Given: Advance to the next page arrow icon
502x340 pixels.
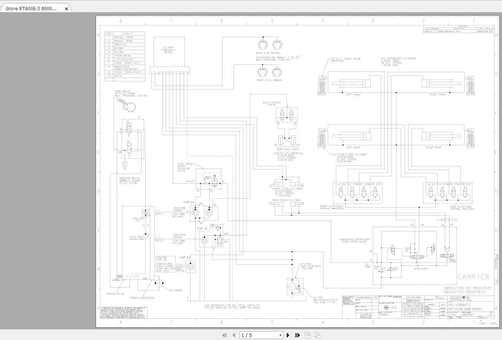Looking at the screenshot, I should tap(288, 335).
